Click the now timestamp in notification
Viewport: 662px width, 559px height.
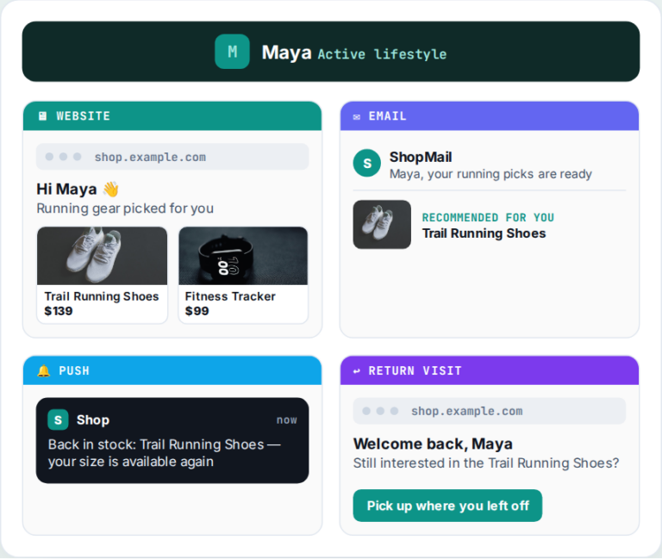pos(287,420)
